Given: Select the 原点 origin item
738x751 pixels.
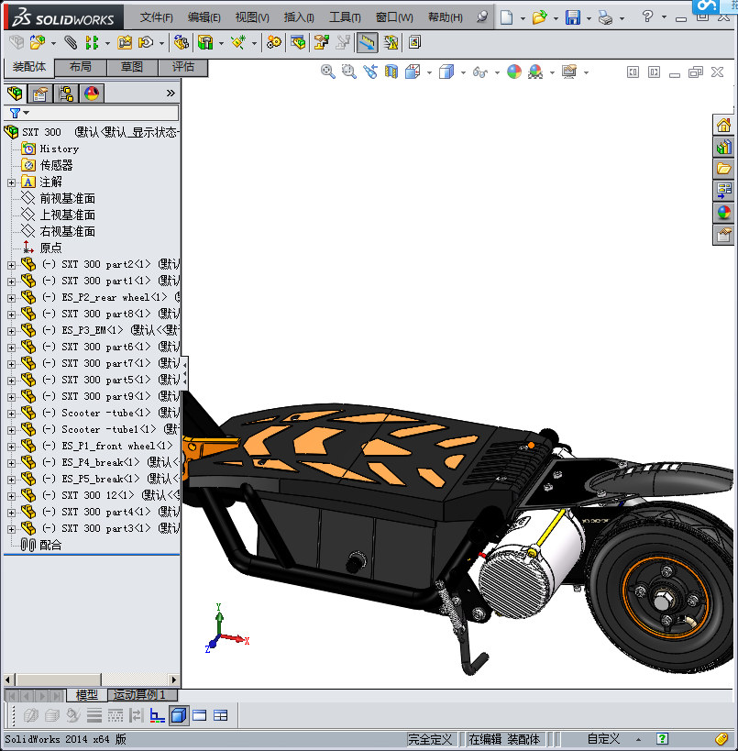Looking at the screenshot, I should (x=50, y=248).
